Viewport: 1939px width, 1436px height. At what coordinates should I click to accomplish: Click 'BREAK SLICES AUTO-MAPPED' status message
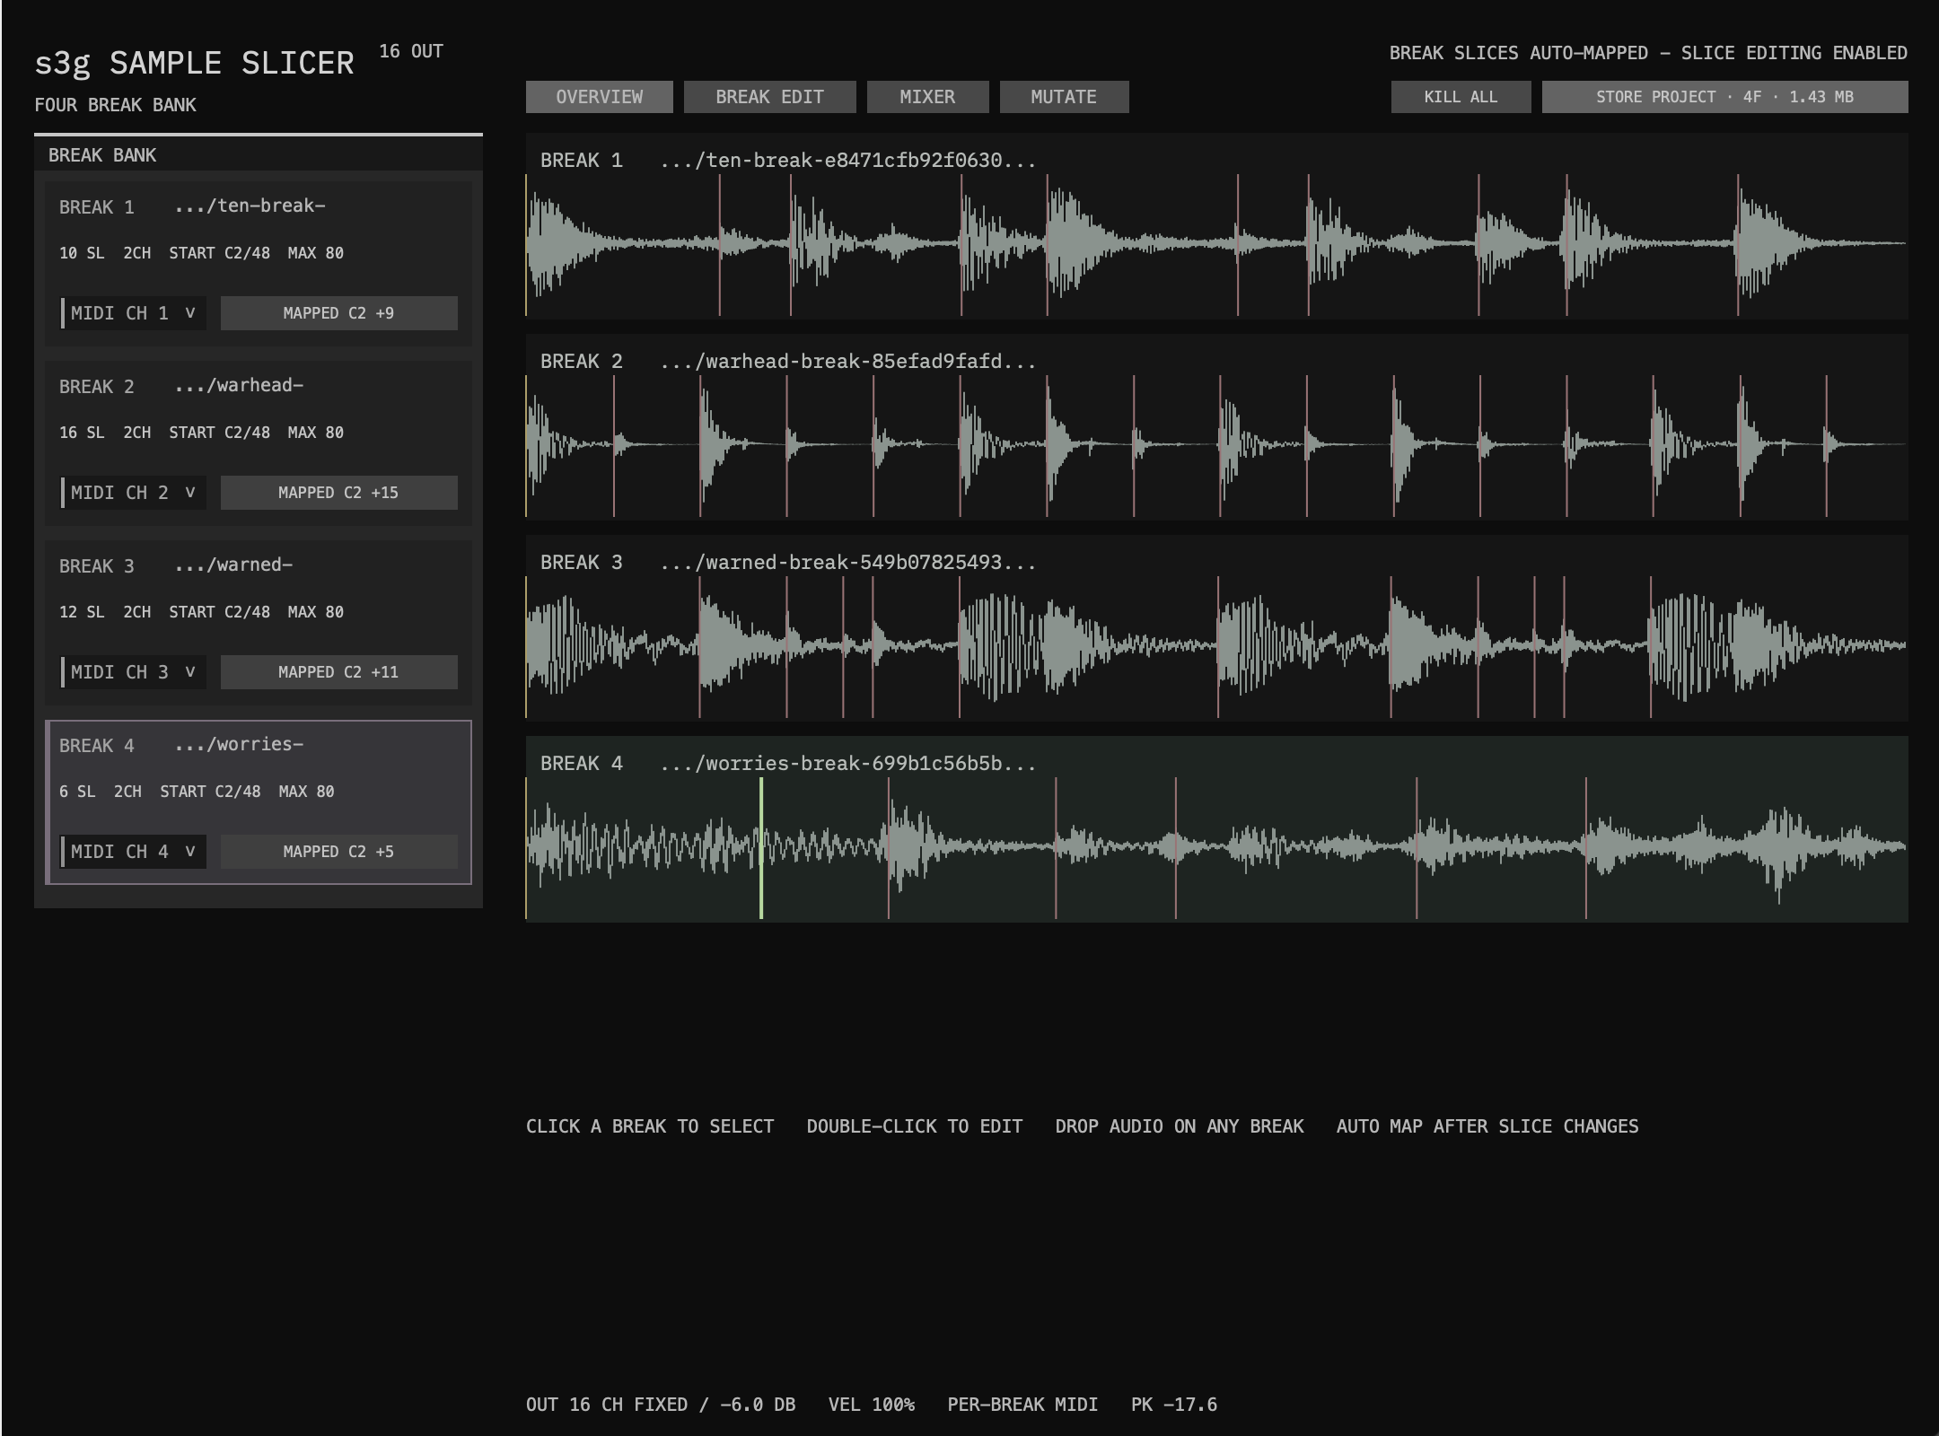(1519, 53)
